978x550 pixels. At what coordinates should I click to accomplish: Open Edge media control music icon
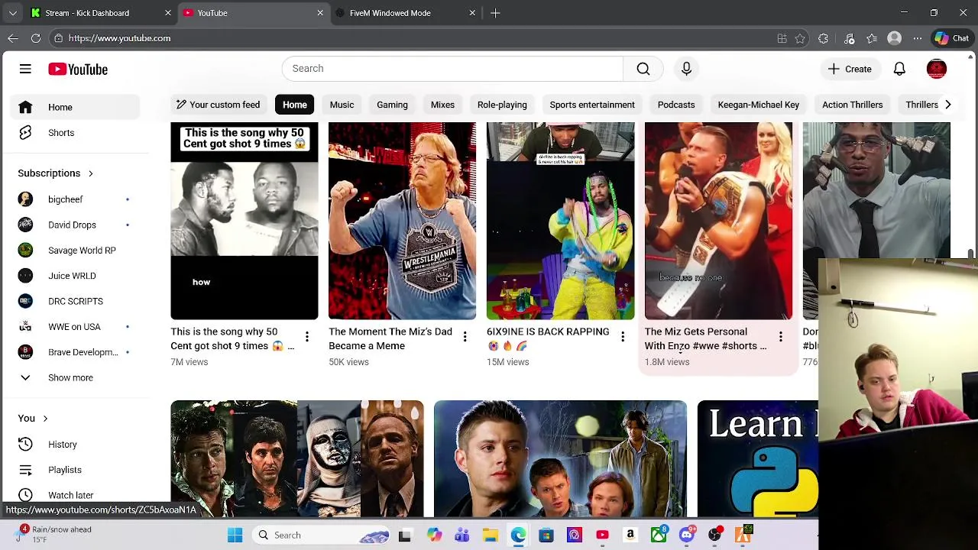850,38
